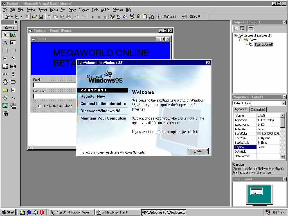Click the Menu Editor toolbar icon
This screenshot has height=216, width=288.
click(27, 17)
